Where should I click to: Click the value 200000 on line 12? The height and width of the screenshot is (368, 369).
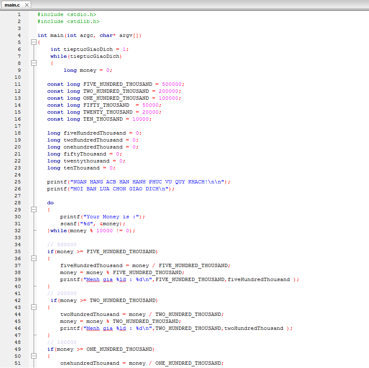169,91
